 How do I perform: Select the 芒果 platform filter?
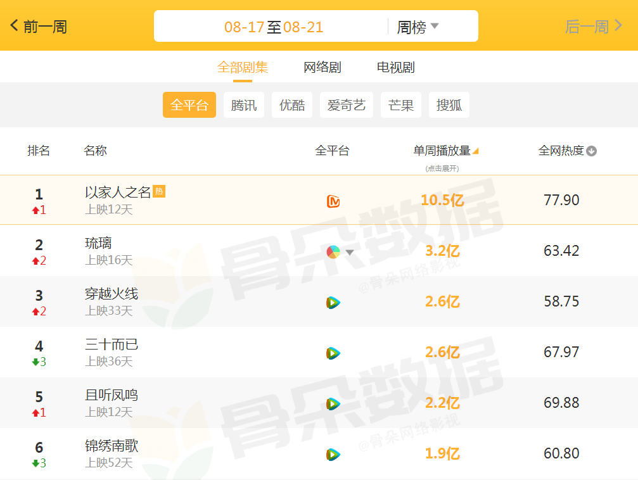coord(401,105)
